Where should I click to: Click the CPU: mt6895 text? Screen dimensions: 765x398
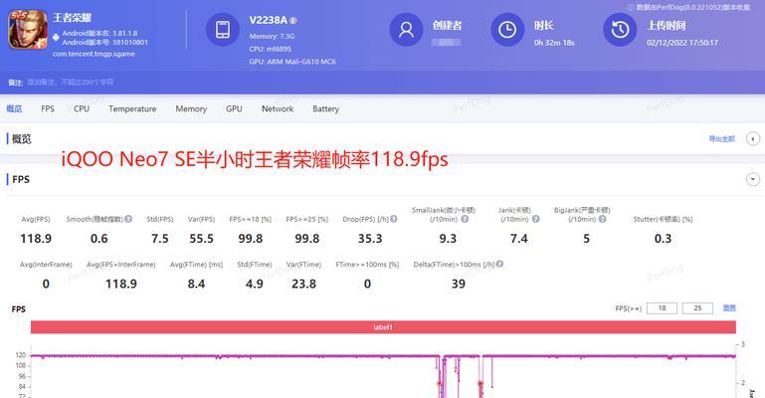click(x=270, y=49)
